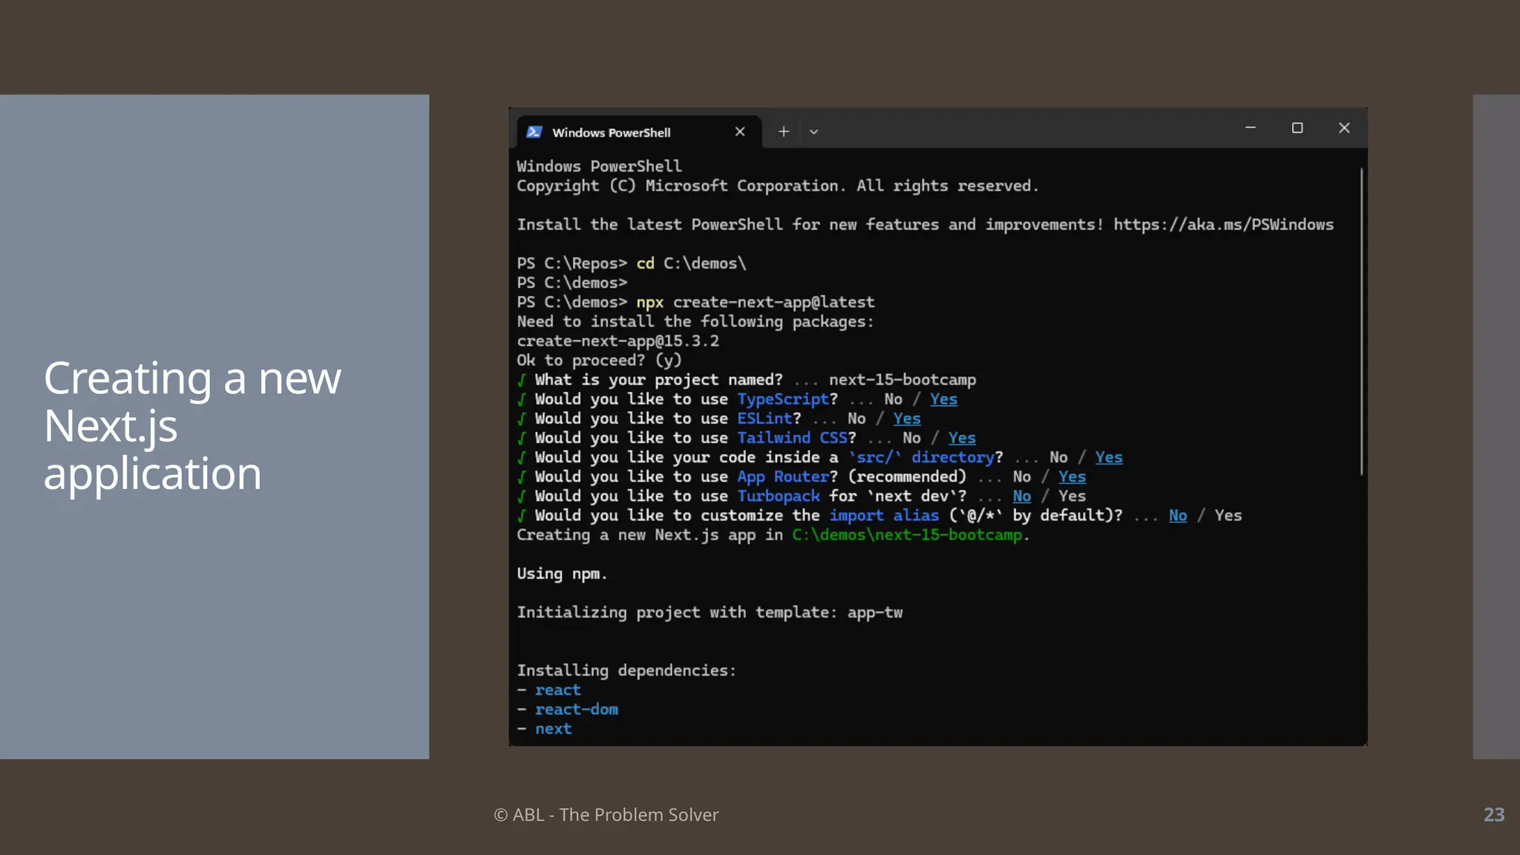This screenshot has height=855, width=1520.
Task: Click the footer '© ABL - The Problem Solver'
Action: 606,815
